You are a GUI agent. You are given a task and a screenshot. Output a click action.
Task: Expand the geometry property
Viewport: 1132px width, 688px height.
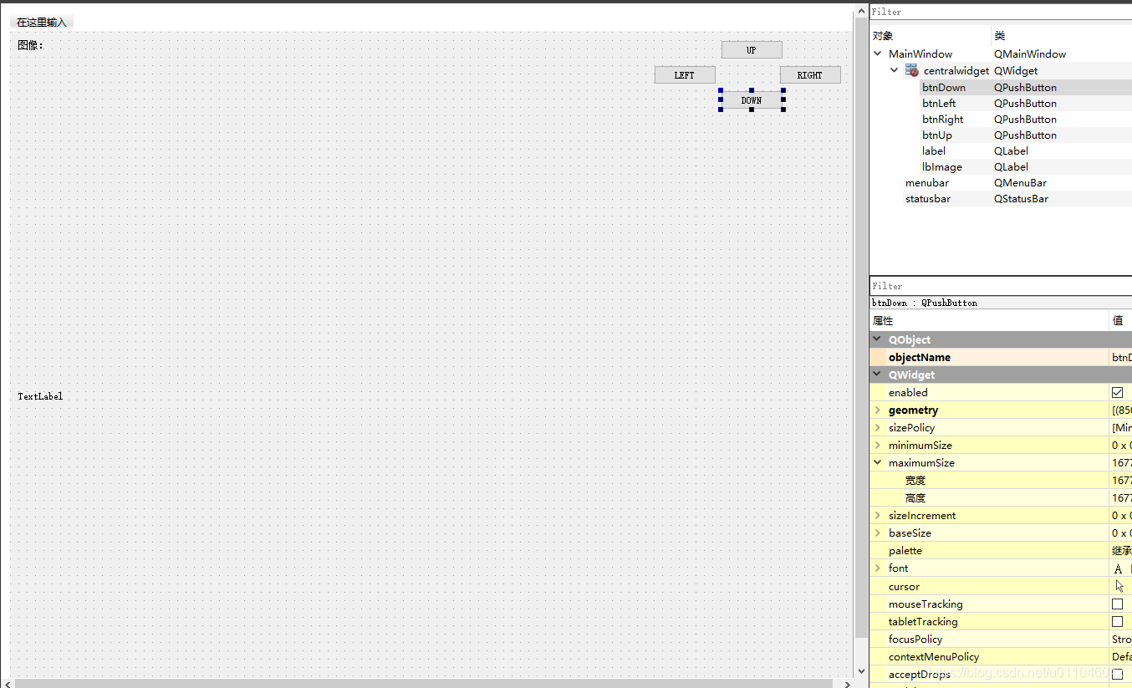877,410
